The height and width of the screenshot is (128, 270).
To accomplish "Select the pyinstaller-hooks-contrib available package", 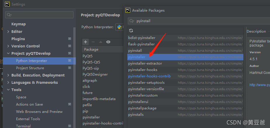I will 149,76.
